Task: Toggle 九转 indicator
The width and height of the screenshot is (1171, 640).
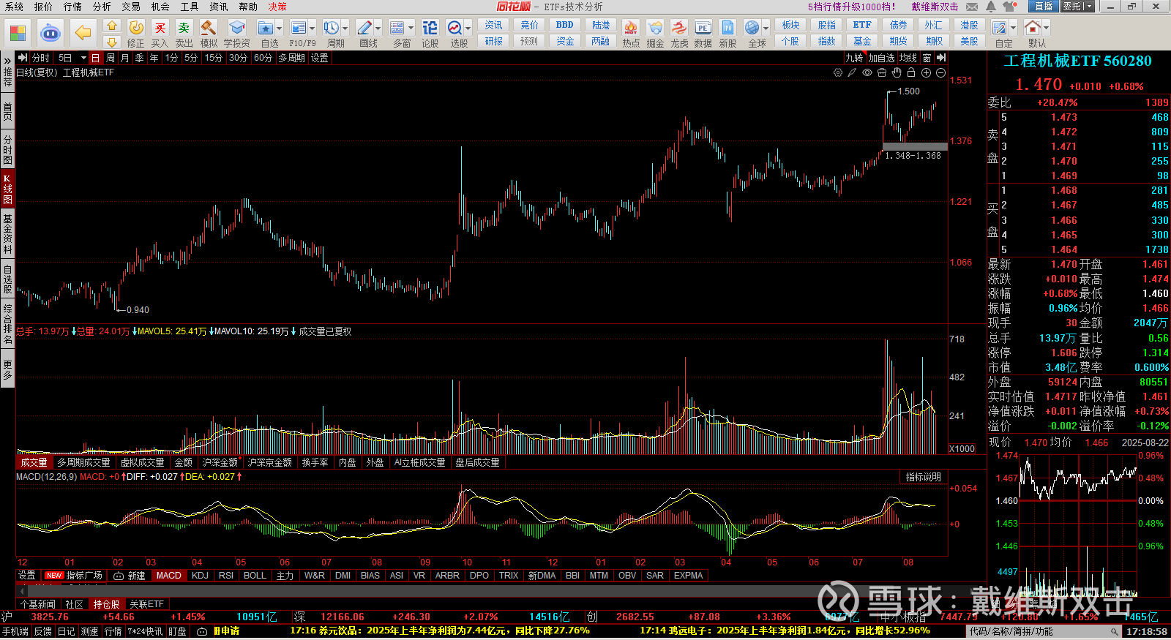Action: (x=854, y=58)
